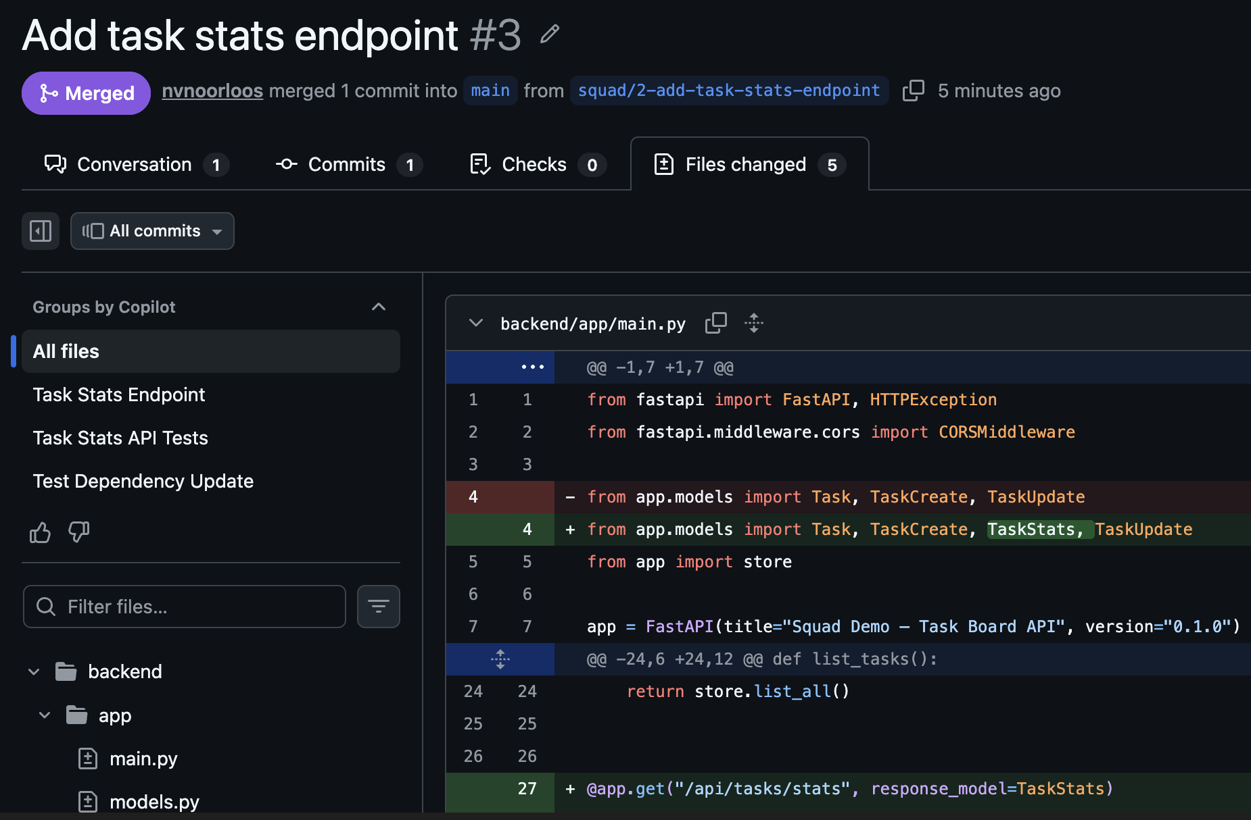This screenshot has width=1251, height=820.
Task: Copy the backend/app/main.py file path
Action: click(715, 324)
